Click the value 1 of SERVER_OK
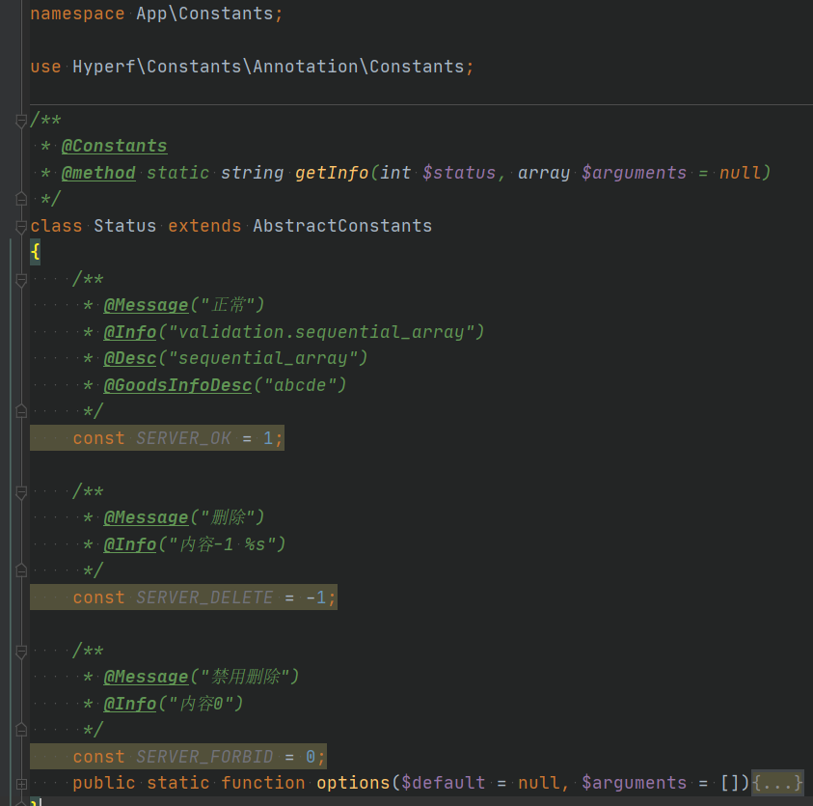 [x=268, y=438]
